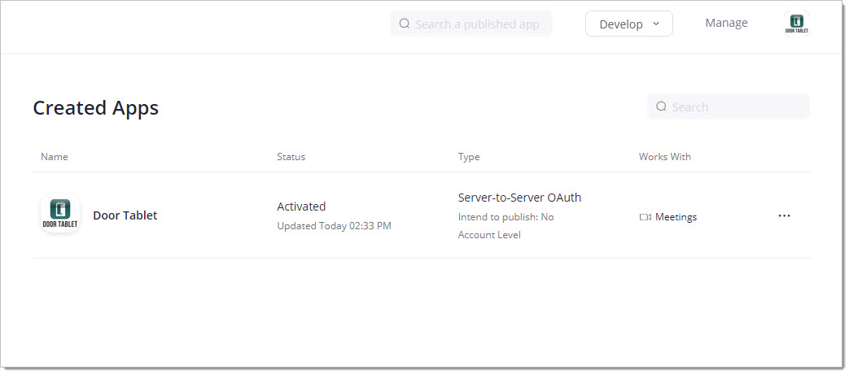Click the chevron arrow on the Develop button
This screenshot has width=849, height=374.
coord(656,24)
